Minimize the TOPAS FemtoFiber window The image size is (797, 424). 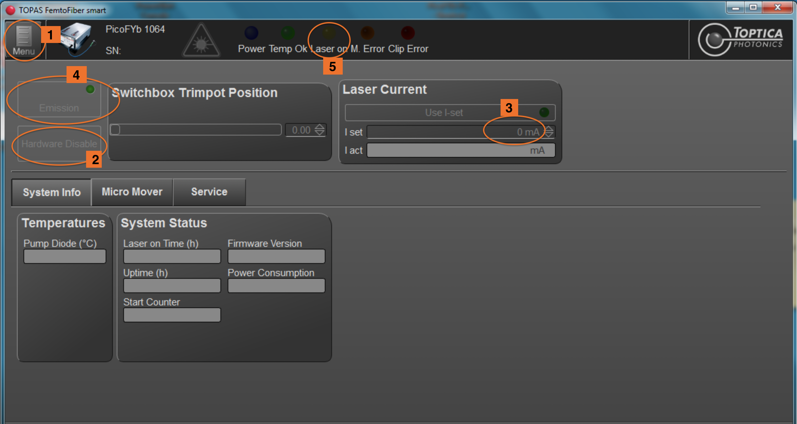[736, 7]
